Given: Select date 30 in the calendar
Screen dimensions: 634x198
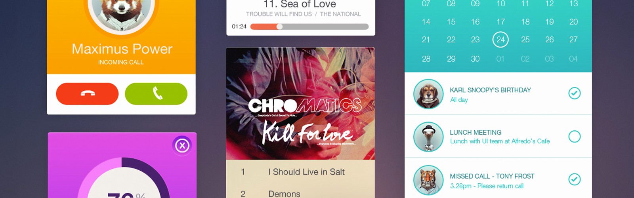Looking at the screenshot, I should point(475,59).
